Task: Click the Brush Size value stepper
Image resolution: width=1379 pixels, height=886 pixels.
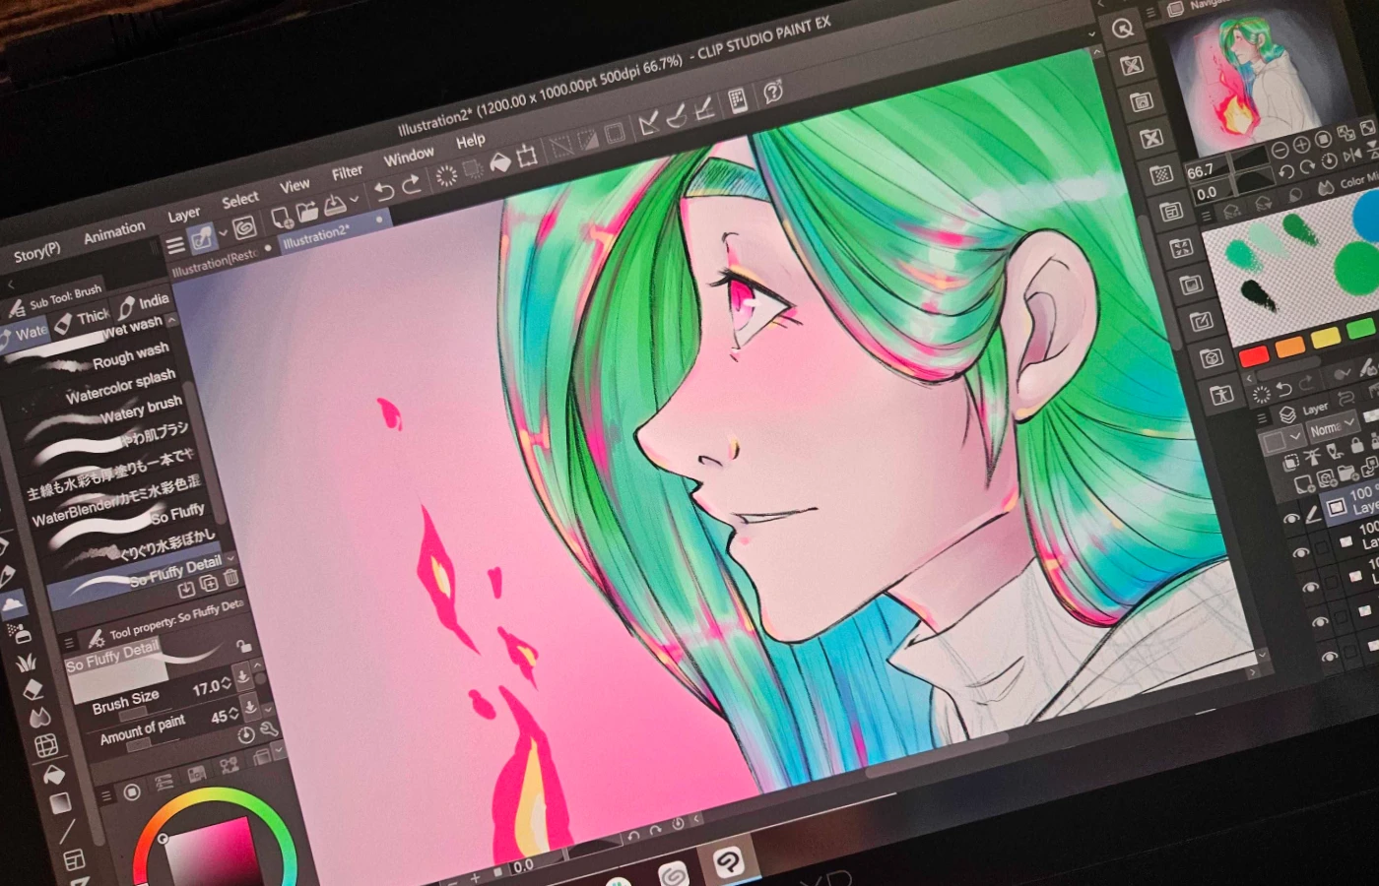Action: pyautogui.click(x=228, y=682)
